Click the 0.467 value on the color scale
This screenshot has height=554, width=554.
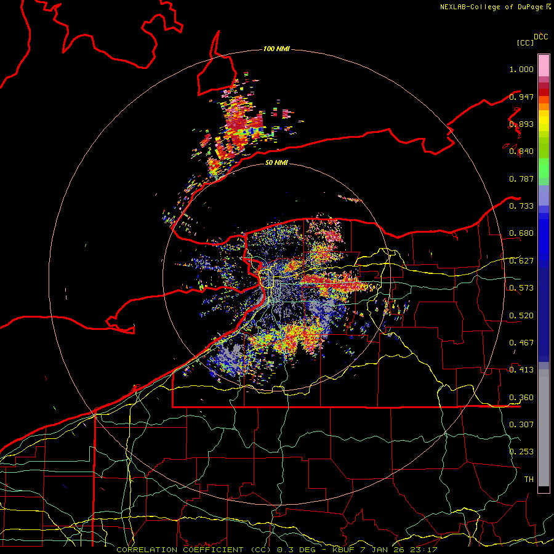click(521, 343)
